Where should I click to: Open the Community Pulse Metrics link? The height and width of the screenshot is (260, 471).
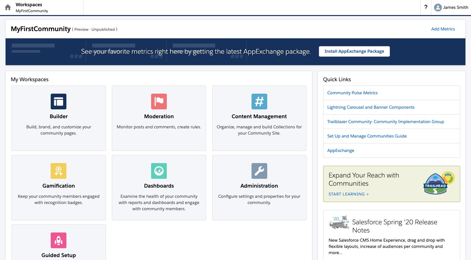[x=352, y=93]
